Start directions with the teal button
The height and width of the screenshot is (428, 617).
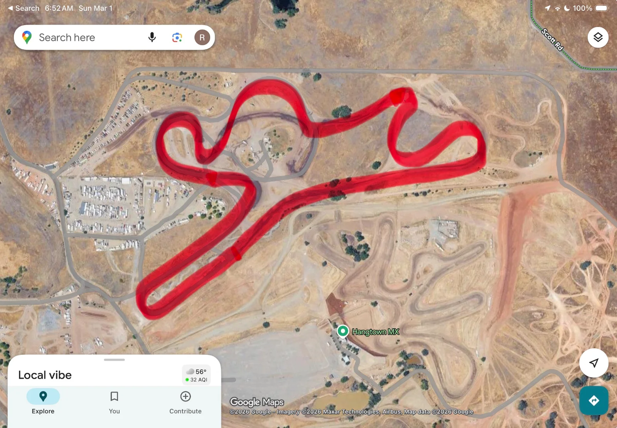point(594,401)
